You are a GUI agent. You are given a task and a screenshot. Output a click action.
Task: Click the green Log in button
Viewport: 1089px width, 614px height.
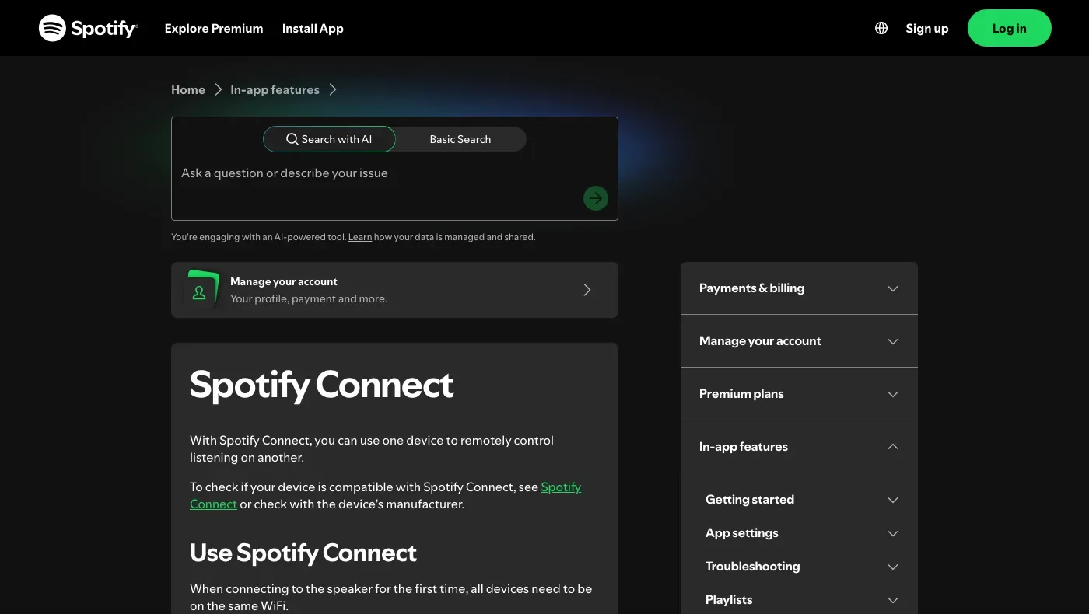[x=1010, y=28]
